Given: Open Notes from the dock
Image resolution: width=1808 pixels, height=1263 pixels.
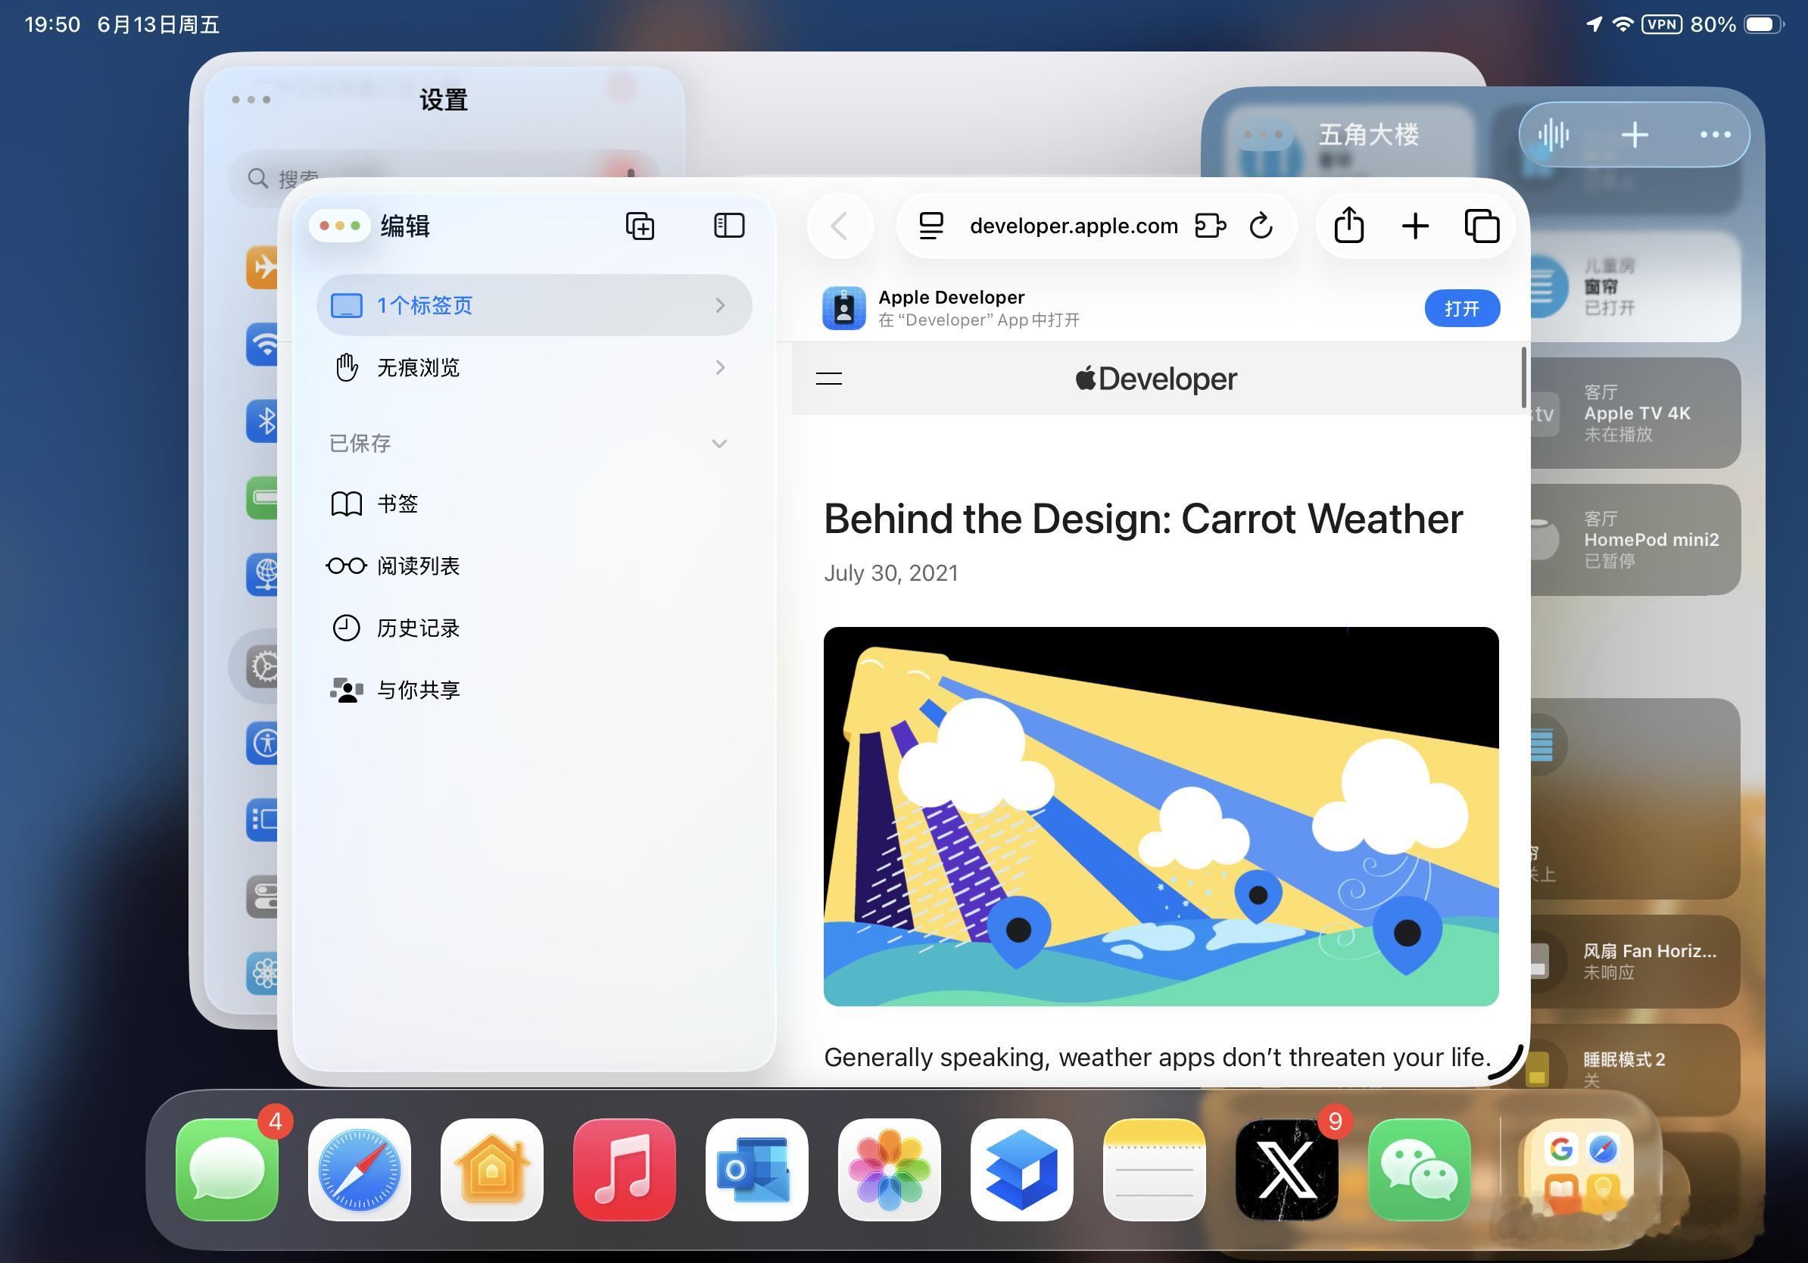Looking at the screenshot, I should (1154, 1169).
